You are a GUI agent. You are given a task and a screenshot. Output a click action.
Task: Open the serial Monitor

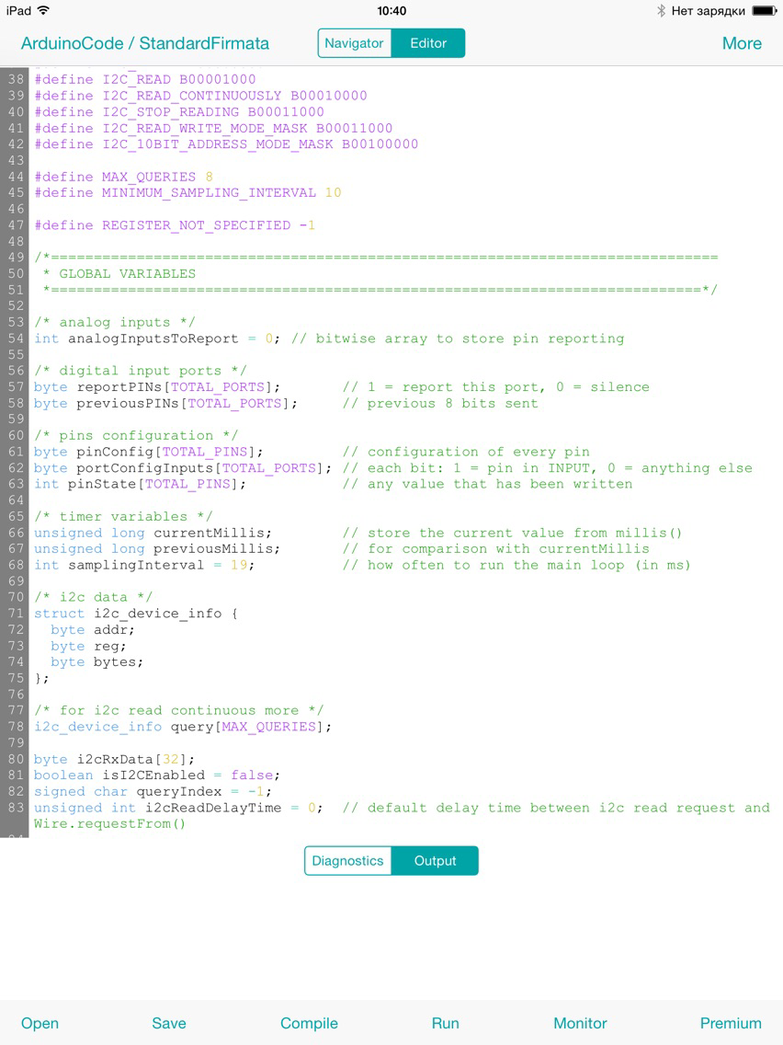click(x=580, y=1023)
